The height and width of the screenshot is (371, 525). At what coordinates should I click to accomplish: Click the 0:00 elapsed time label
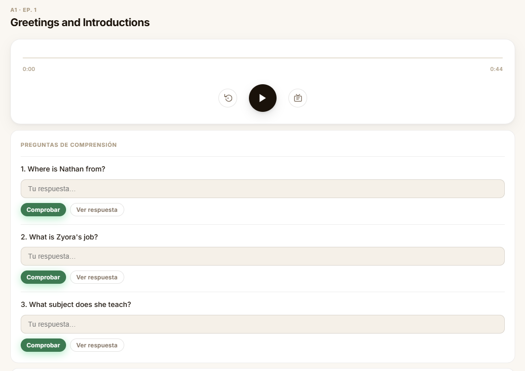tap(29, 69)
